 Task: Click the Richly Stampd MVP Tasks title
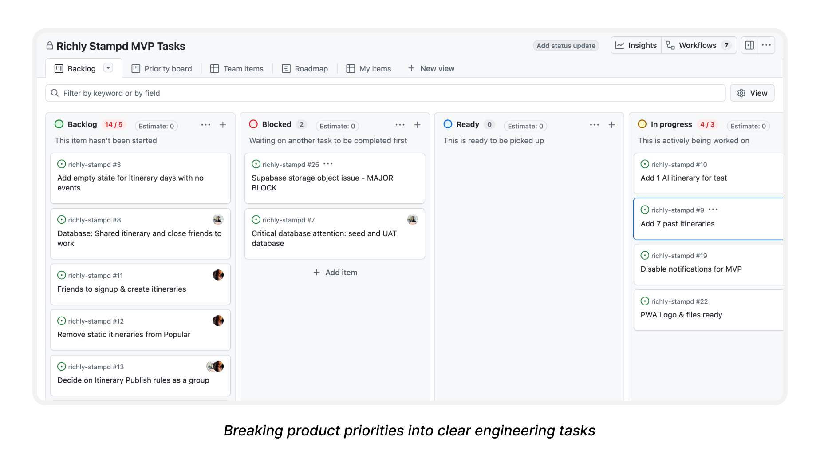click(121, 46)
